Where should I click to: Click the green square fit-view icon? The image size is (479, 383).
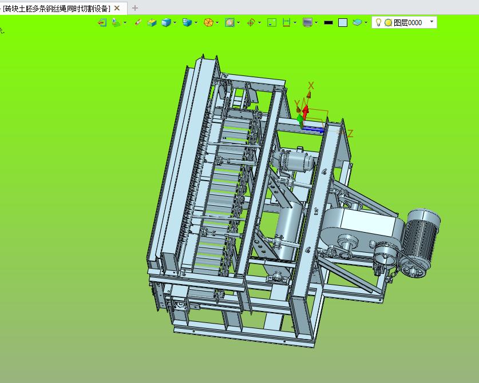pyautogui.click(x=272, y=23)
